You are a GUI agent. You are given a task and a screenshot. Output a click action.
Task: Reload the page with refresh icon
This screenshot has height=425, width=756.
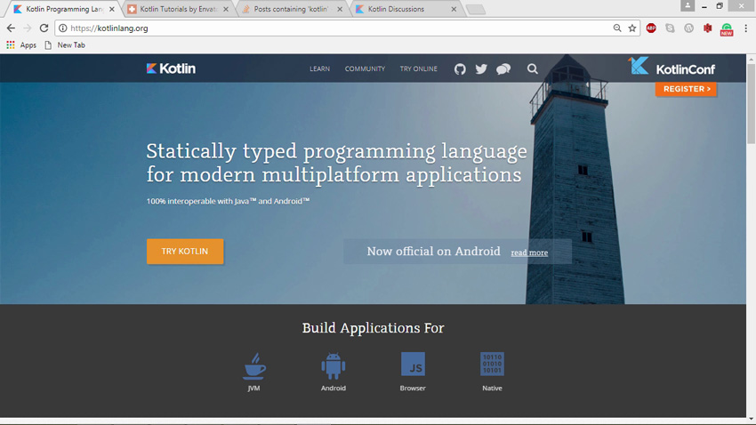click(44, 28)
